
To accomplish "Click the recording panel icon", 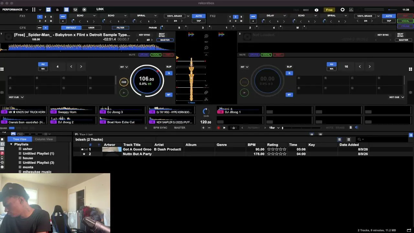I will (84, 10).
